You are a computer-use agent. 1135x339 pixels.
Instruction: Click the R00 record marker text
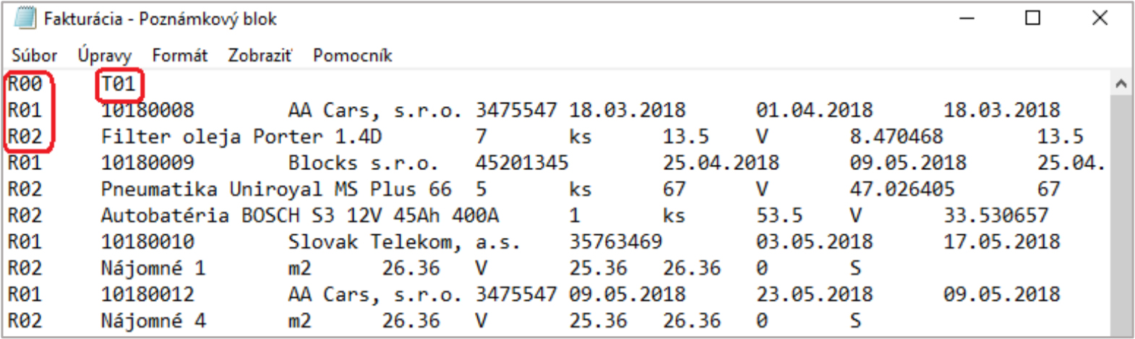click(x=25, y=84)
